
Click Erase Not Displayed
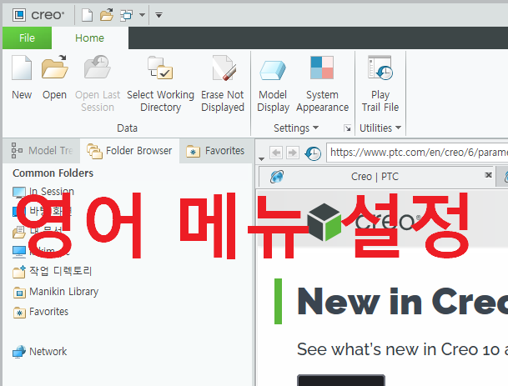[223, 83]
